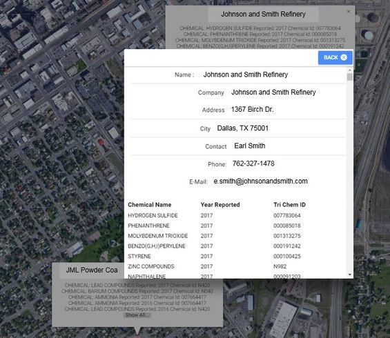Click the details panel scrollbar thumb
Viewport: 390px width, 338px height.
(350, 77)
